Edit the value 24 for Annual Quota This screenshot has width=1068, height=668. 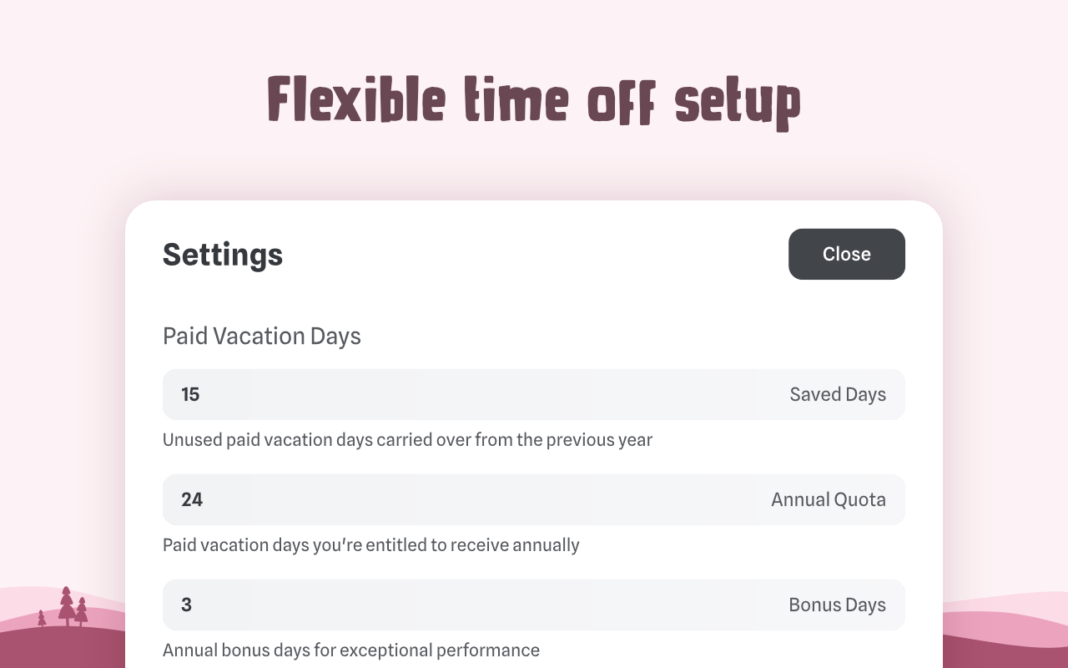pyautogui.click(x=193, y=499)
